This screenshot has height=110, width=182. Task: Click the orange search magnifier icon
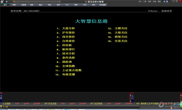14,2
